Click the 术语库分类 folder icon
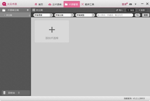This screenshot has width=150, height=101. pyautogui.click(x=4, y=10)
